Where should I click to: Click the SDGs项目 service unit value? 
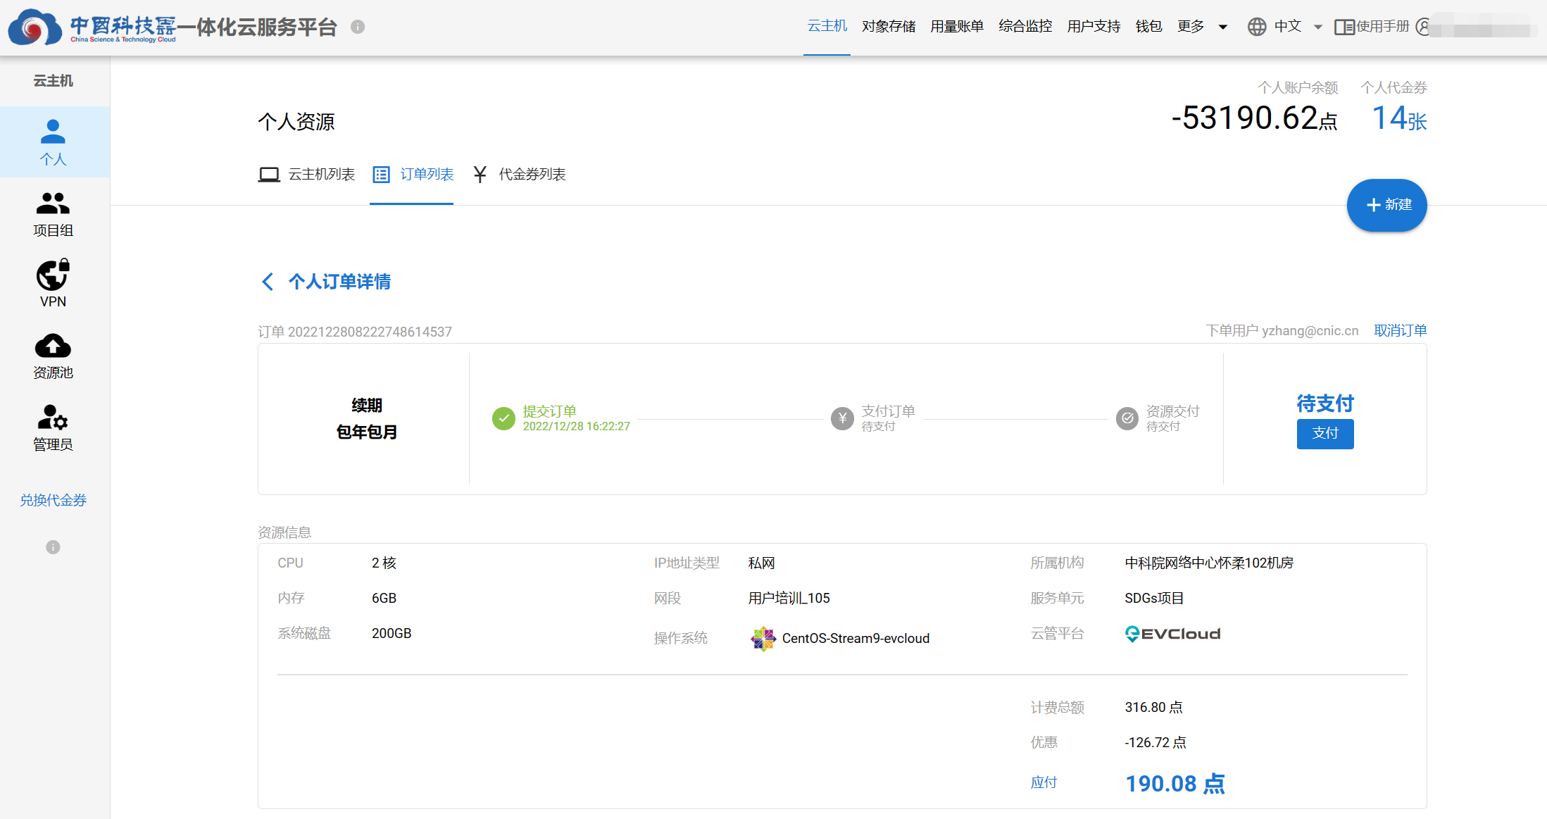pos(1154,599)
